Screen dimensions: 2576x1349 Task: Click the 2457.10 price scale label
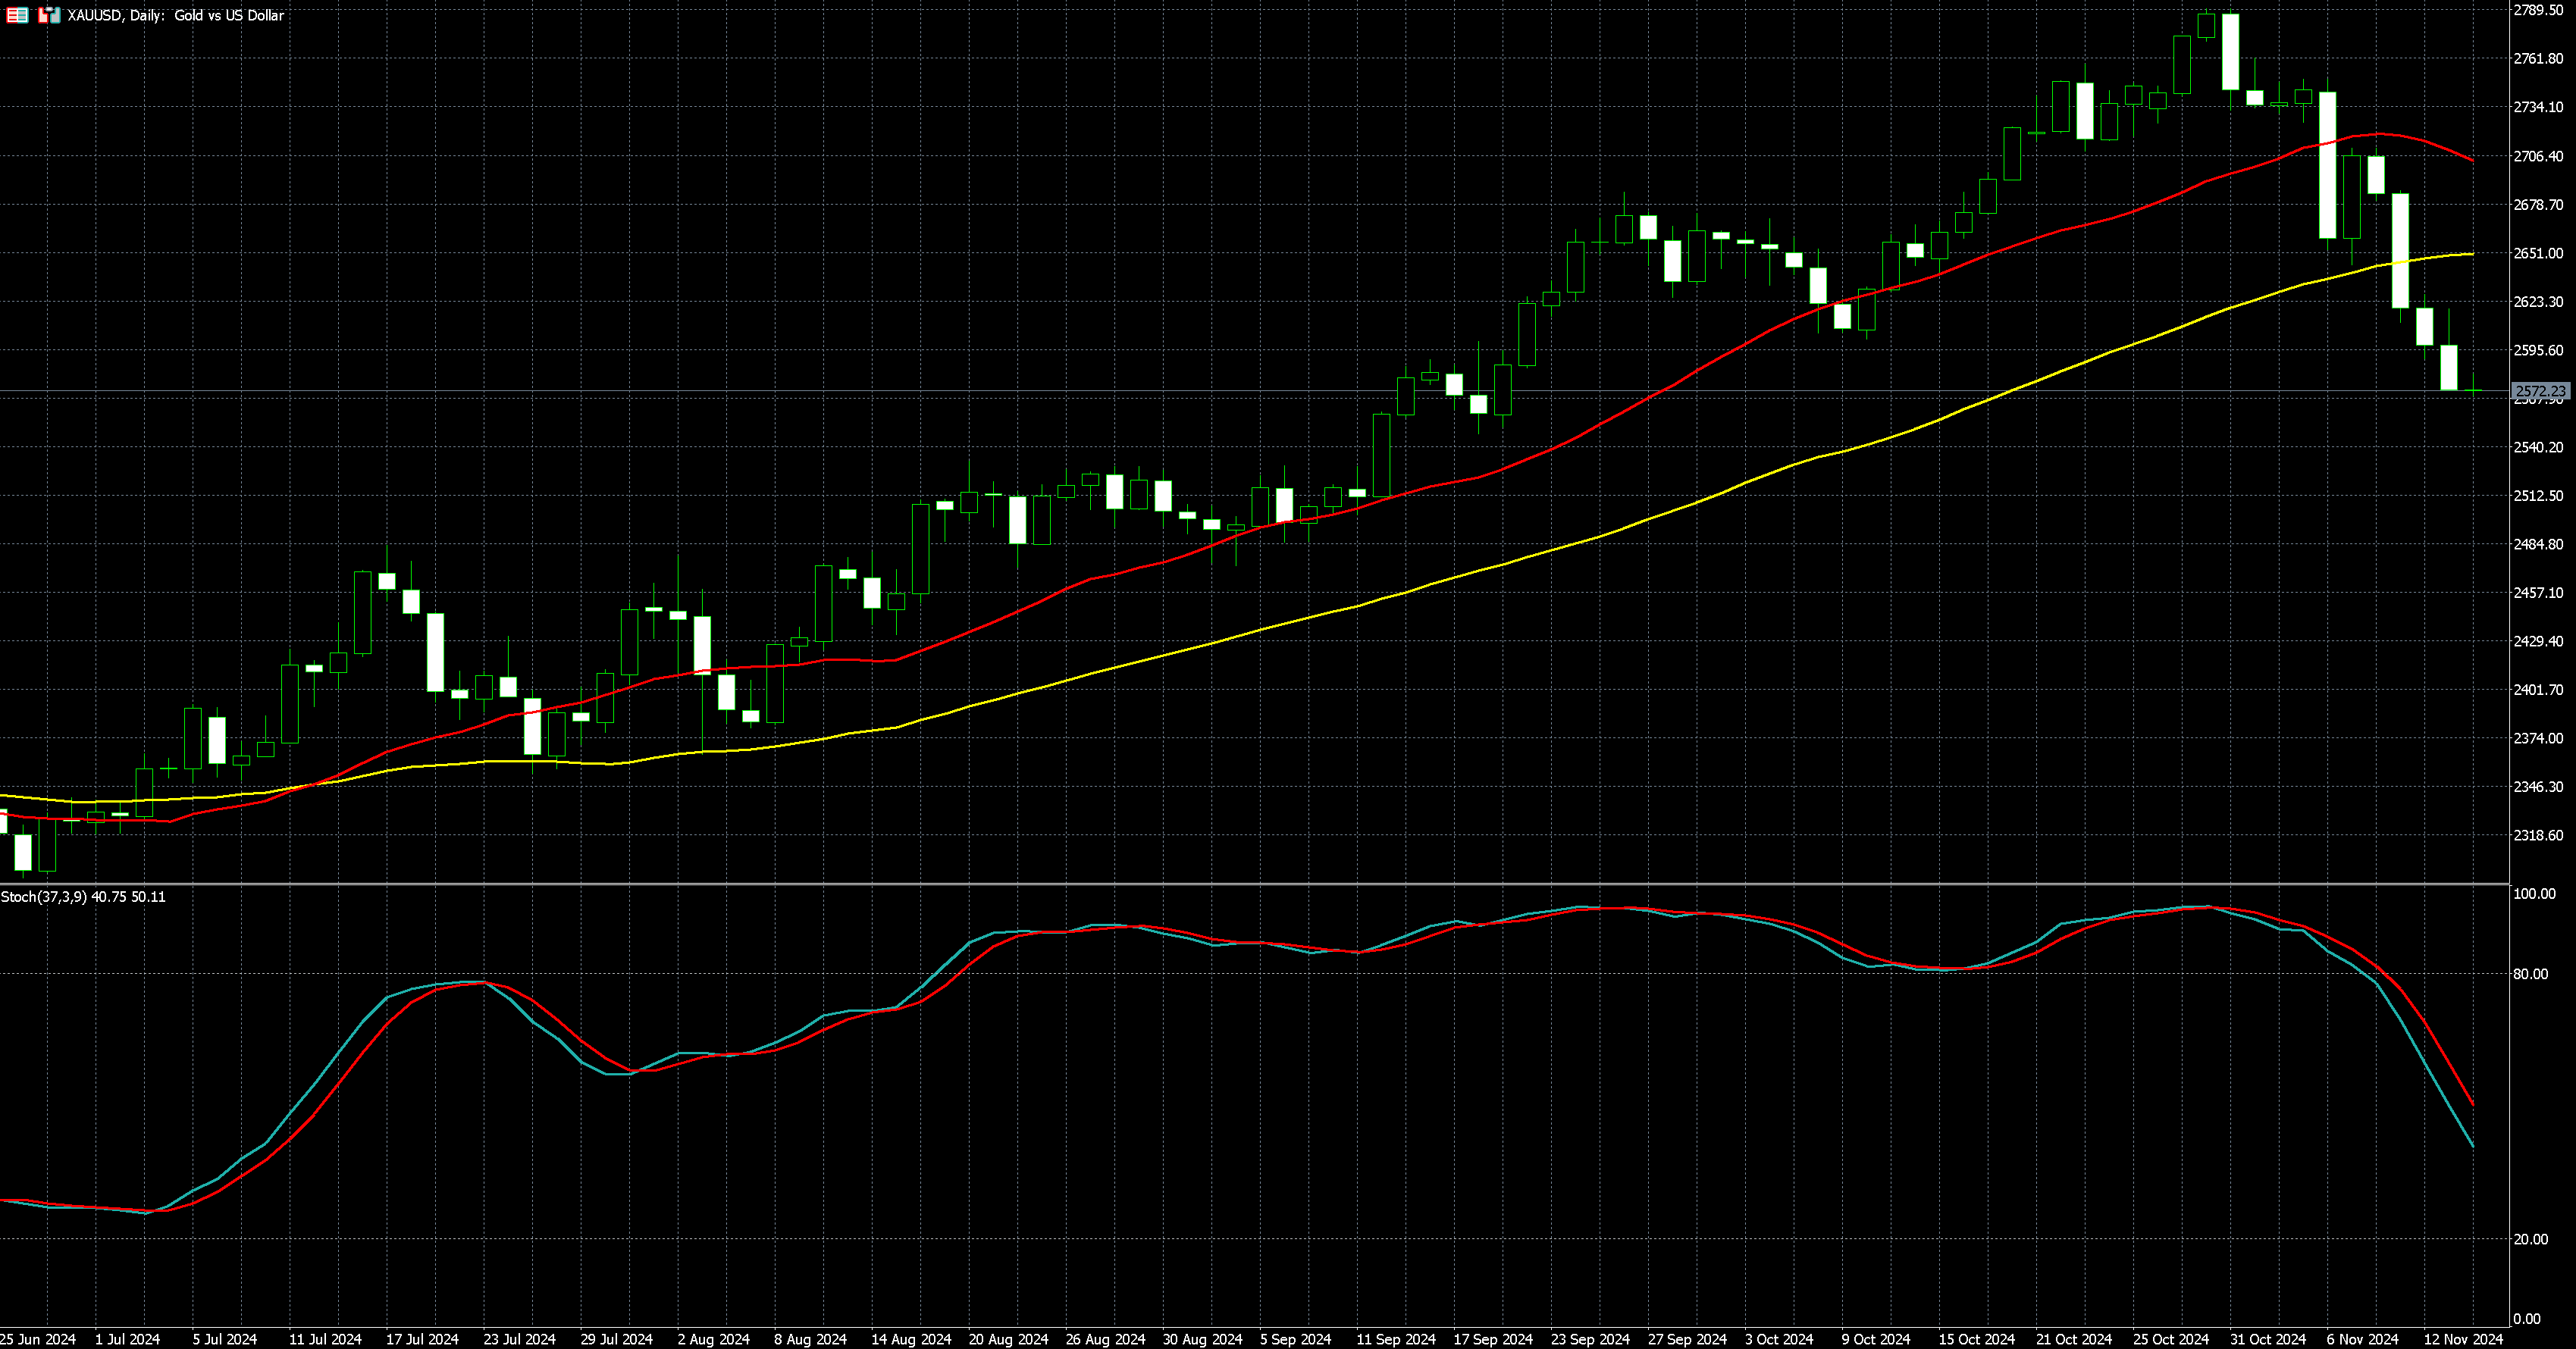[2538, 593]
